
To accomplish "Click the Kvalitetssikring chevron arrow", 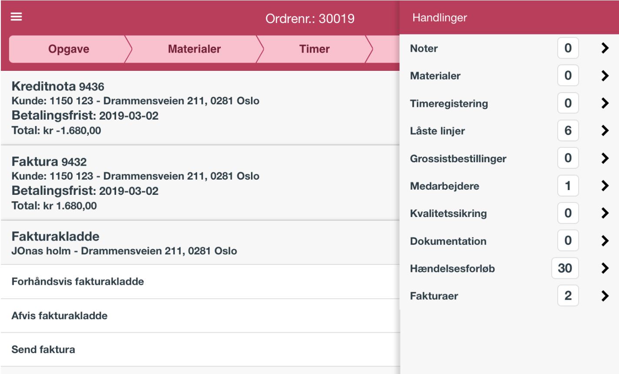I will [604, 213].
